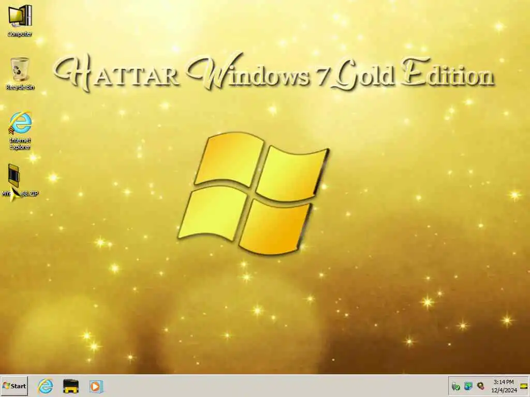The image size is (530, 397).
Task: Open the Start menu
Action: pos(14,386)
